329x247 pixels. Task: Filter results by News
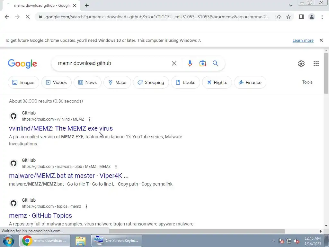[87, 82]
